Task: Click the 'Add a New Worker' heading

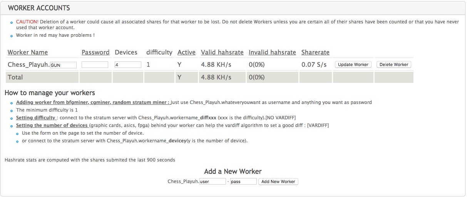Action: pyautogui.click(x=233, y=172)
